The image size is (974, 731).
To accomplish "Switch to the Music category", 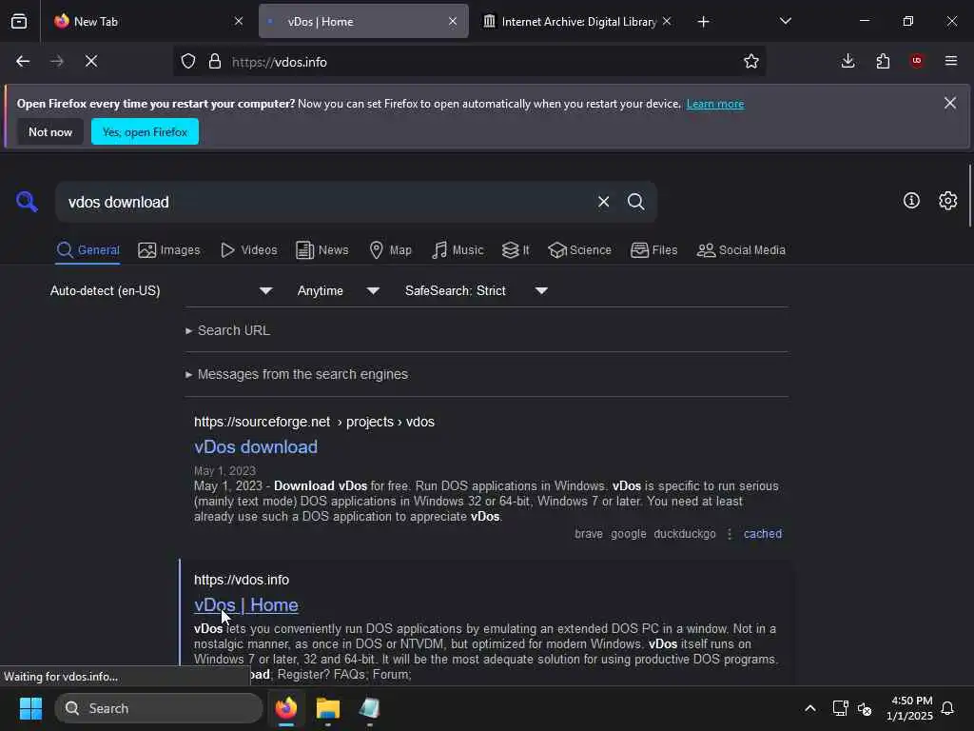I will (x=458, y=250).
